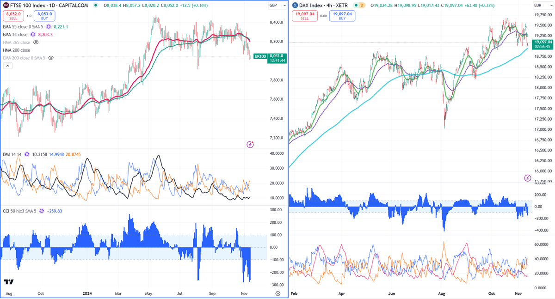Click the CCI value −259.83
Viewport: 555px width, 299px height.
[55, 211]
